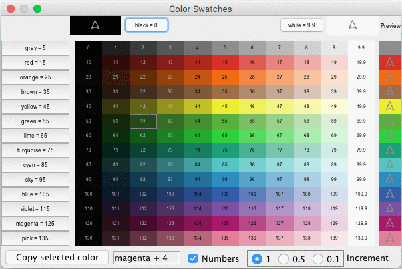The height and width of the screenshot is (269, 402).
Task: Click the "turquoise = 75" row button
Action: (x=35, y=150)
